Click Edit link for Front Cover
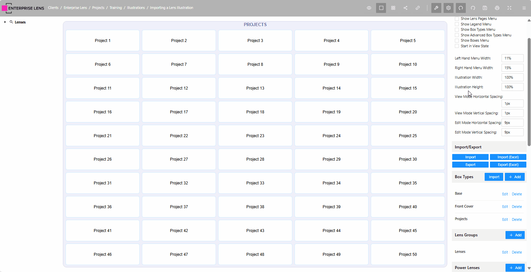This screenshot has width=531, height=272. 505,207
